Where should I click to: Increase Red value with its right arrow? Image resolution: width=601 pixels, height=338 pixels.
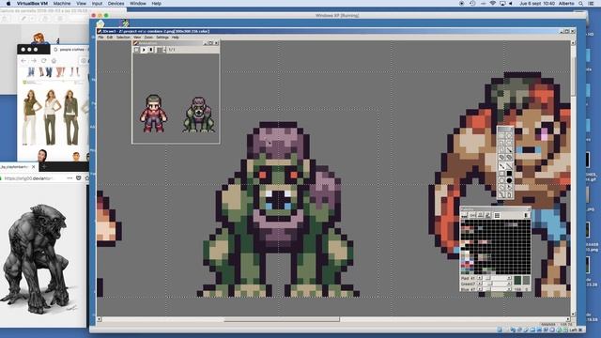pyautogui.click(x=509, y=278)
